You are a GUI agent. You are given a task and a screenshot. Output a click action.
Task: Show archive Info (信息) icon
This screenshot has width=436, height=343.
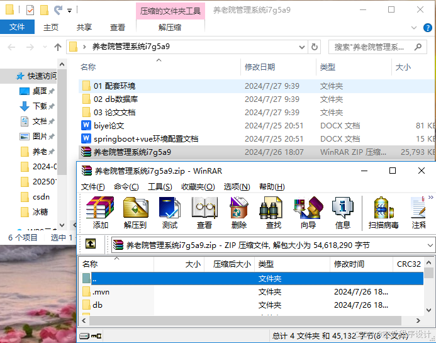[342, 213]
